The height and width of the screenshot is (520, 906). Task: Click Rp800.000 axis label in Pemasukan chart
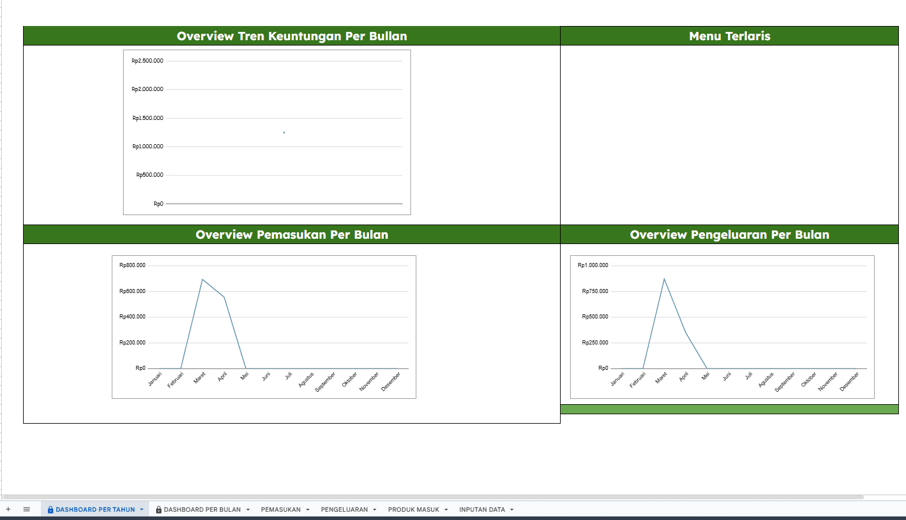coord(132,265)
